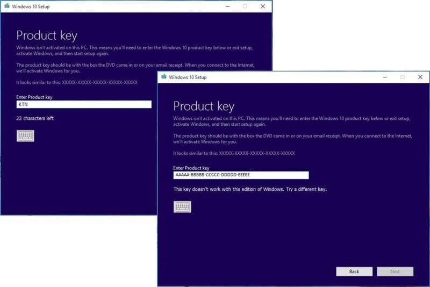Minimize the front Windows 10 Setup window
The image size is (430, 287).
[385, 77]
